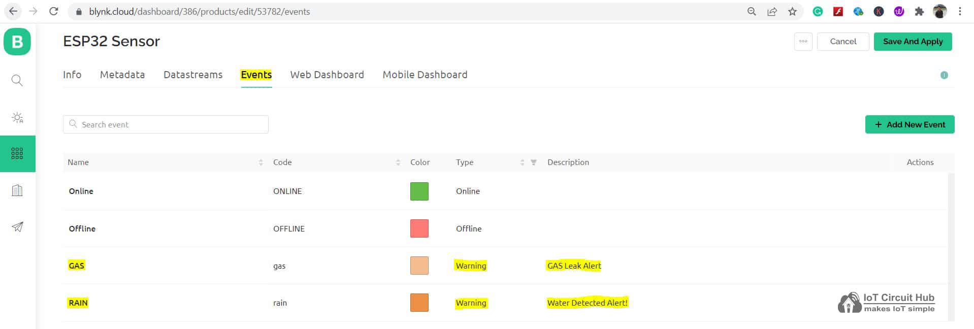Sort the events by Code column
Screen dimensions: 974x329
[x=398, y=162]
